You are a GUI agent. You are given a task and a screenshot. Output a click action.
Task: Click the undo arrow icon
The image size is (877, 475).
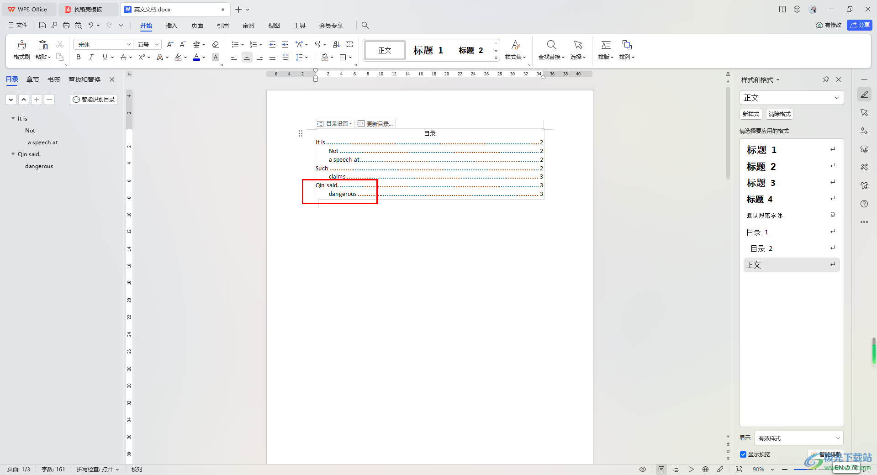91,25
